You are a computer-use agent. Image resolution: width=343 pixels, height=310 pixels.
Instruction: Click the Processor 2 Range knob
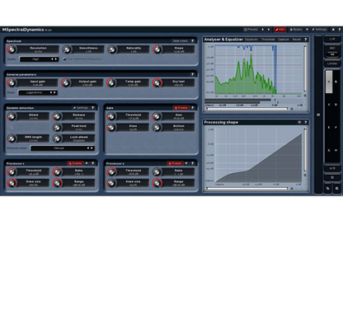157,183
